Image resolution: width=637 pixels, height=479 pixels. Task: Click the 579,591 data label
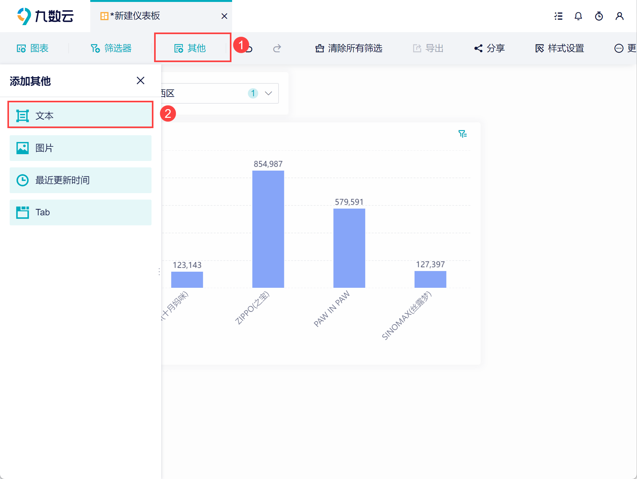pyautogui.click(x=349, y=202)
